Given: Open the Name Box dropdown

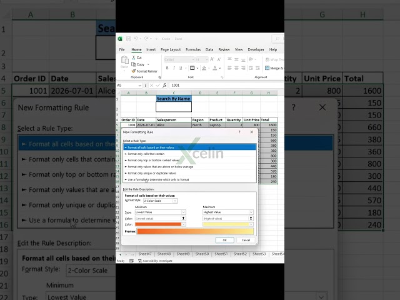Looking at the screenshot, I should point(139,86).
